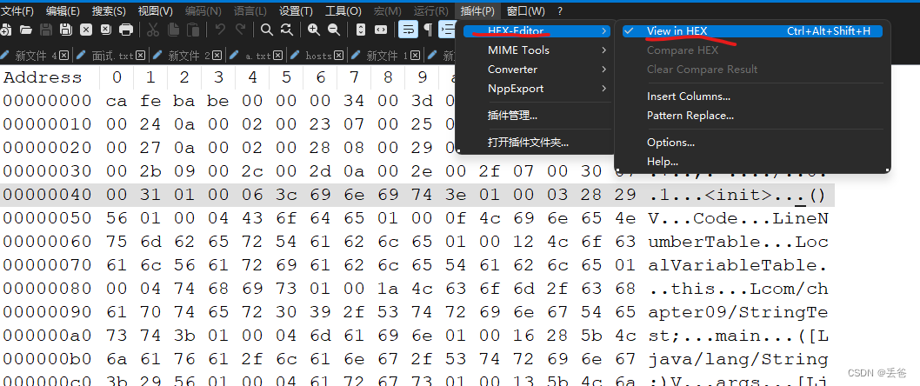Click the synchronize vertical scrolling icon
This screenshot has height=386, width=920.
pyautogui.click(x=361, y=30)
